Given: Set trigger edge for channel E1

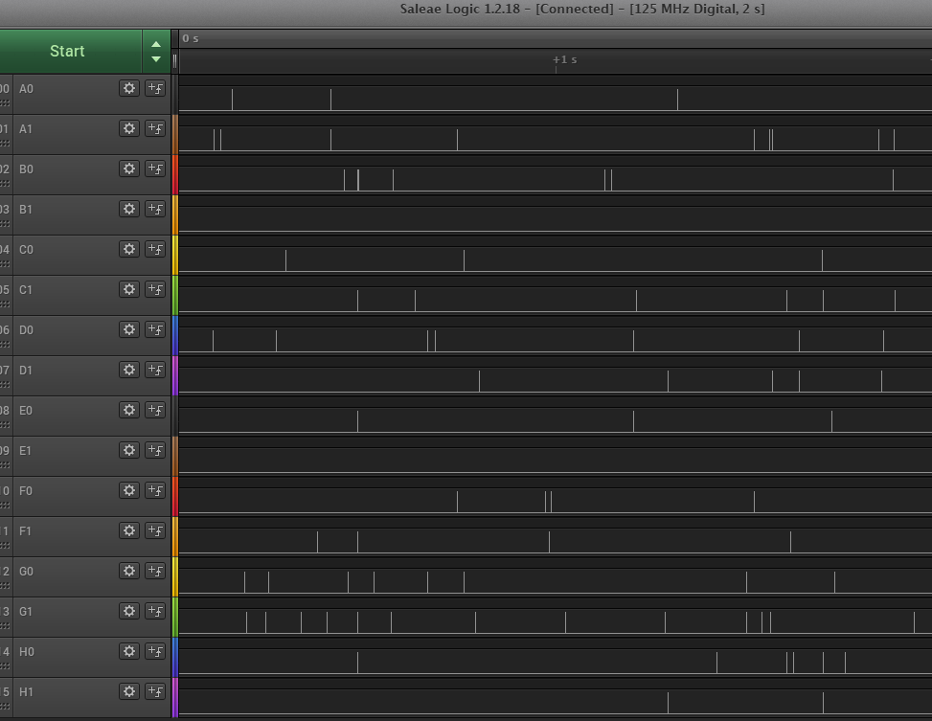Looking at the screenshot, I should click(x=155, y=451).
